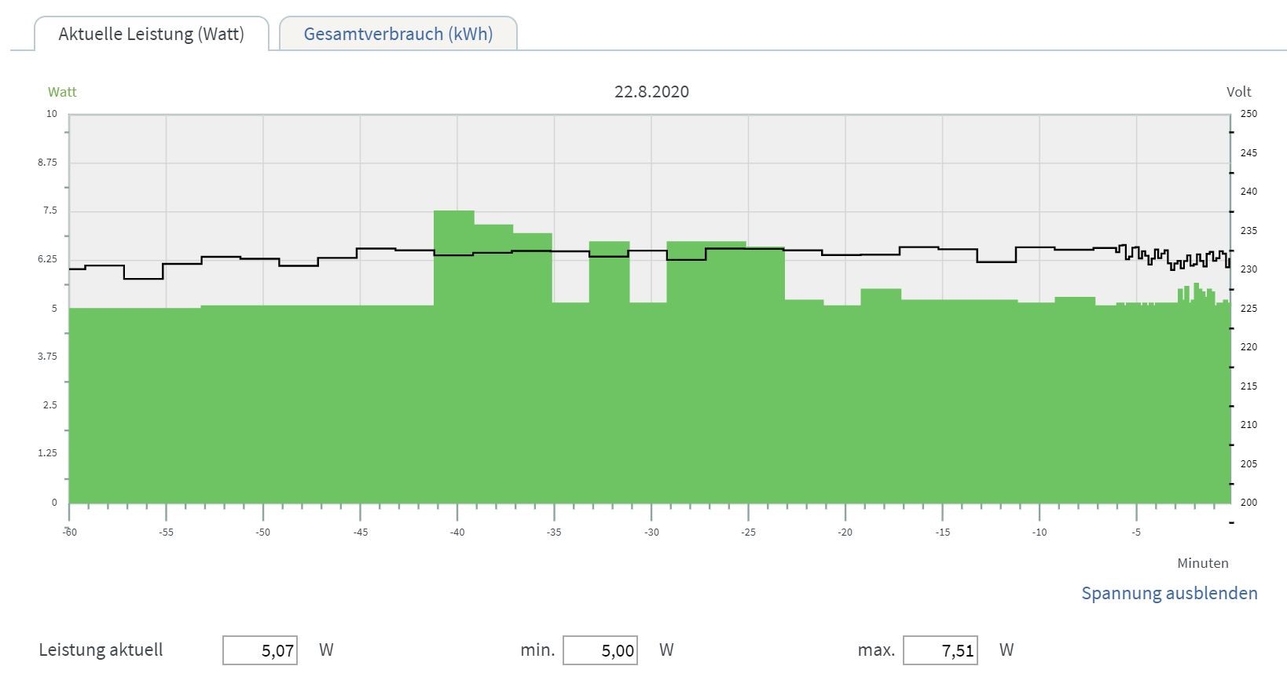The height and width of the screenshot is (677, 1287).
Task: Click the 240 volt axis label
Action: 1248,192
